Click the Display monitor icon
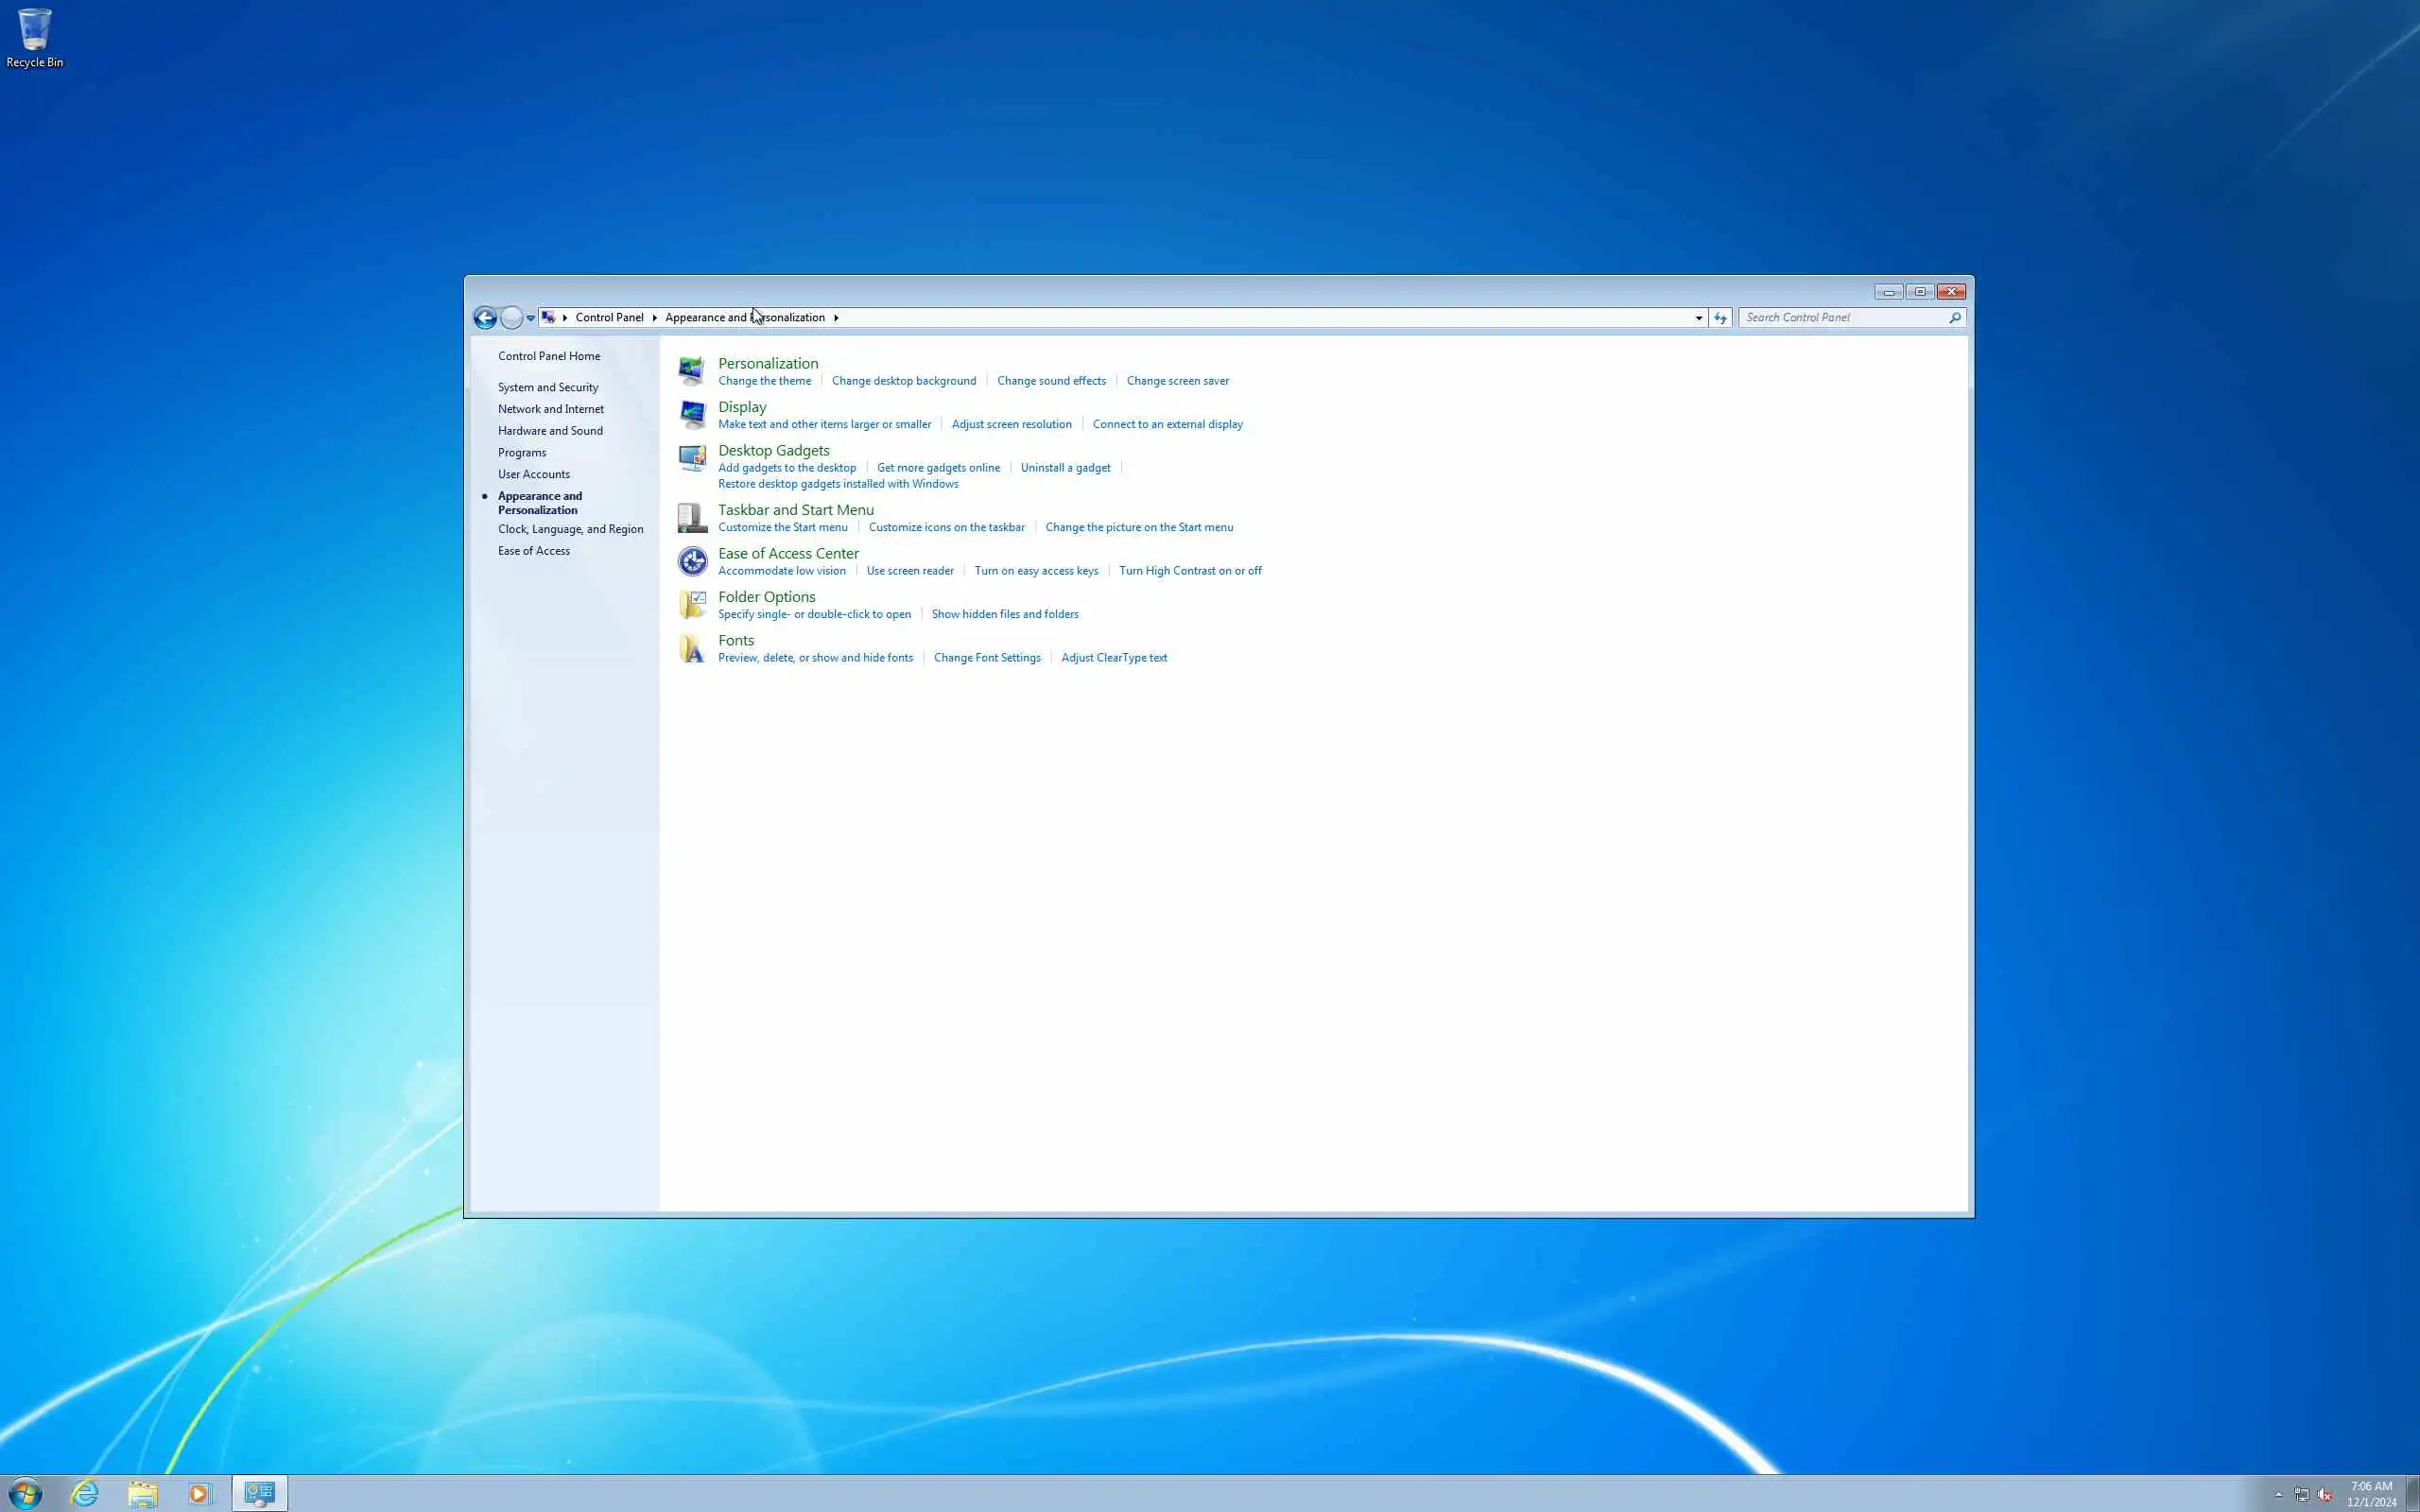 click(x=691, y=414)
